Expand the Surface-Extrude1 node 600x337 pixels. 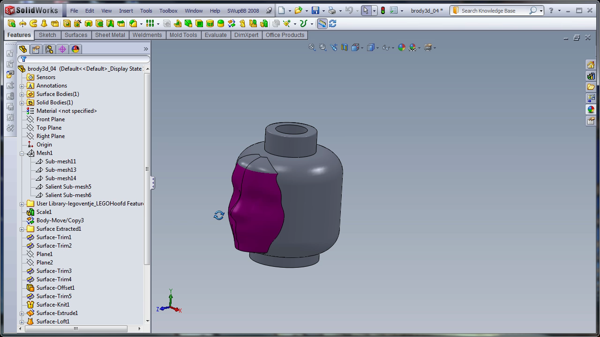click(x=22, y=313)
